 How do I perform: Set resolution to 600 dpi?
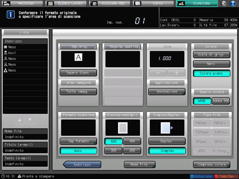(113, 141)
